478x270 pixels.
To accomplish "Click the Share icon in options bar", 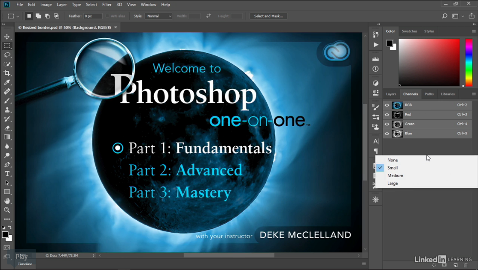I will tap(472, 16).
